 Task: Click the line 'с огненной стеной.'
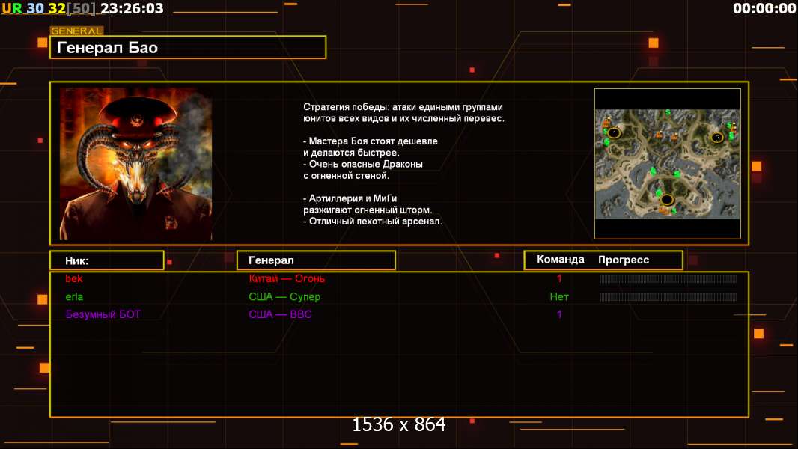click(x=346, y=175)
